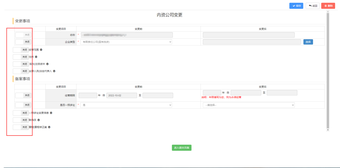This screenshot has width=340, height=168.
Task: Toggle the 经营期限 switch
Action: (x=23, y=95)
